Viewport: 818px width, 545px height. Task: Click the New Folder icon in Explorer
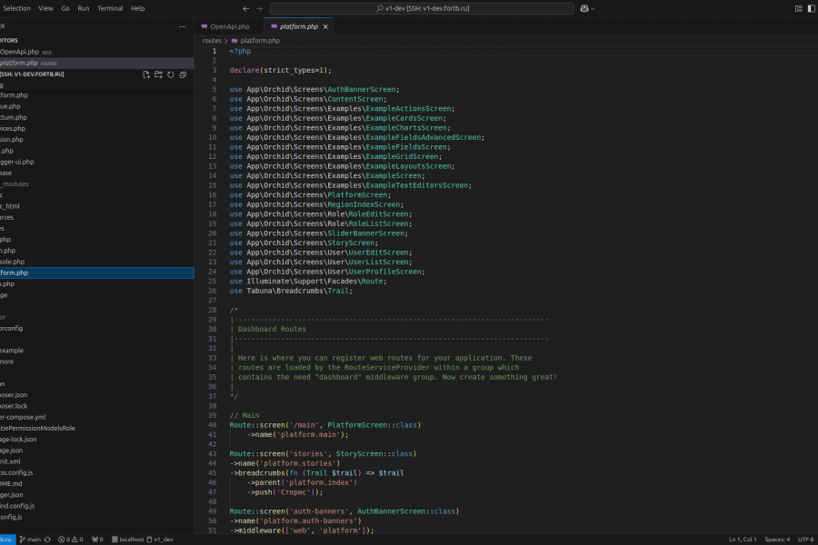(158, 74)
